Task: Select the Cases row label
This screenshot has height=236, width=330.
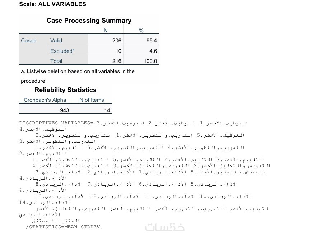Action: (x=28, y=41)
